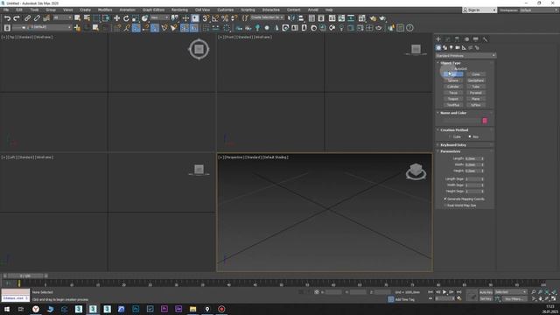Screen dimensions: 560x315
Task: Toggle the Set Key mode button
Action: (486, 298)
